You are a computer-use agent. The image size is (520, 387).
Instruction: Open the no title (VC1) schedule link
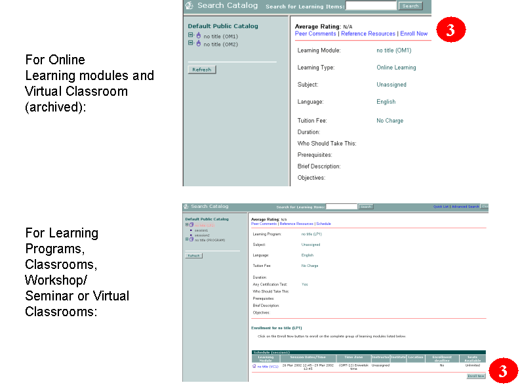click(268, 367)
